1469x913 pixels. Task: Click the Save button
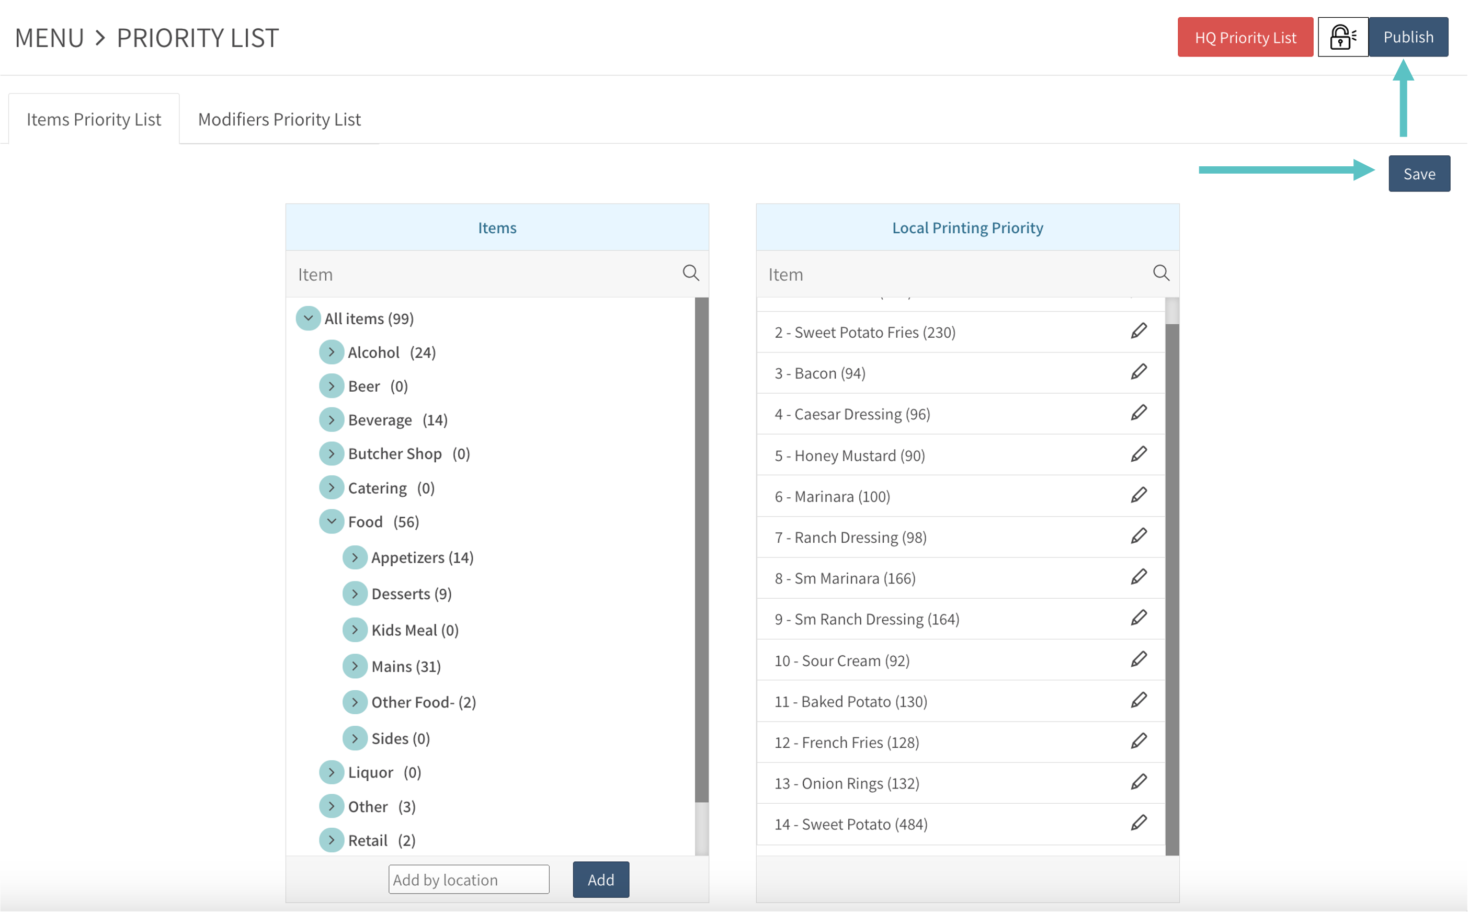[1419, 174]
